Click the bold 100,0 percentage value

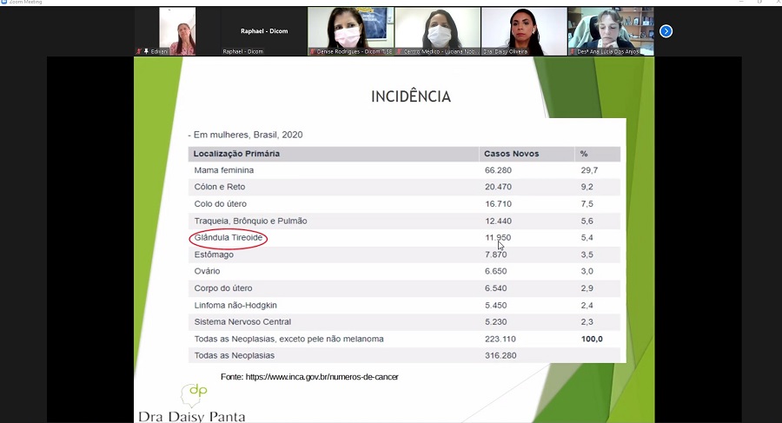pyautogui.click(x=592, y=339)
